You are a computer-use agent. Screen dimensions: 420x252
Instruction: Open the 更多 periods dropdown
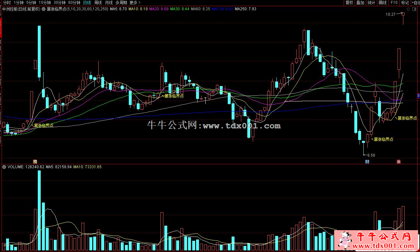[x=135, y=3]
